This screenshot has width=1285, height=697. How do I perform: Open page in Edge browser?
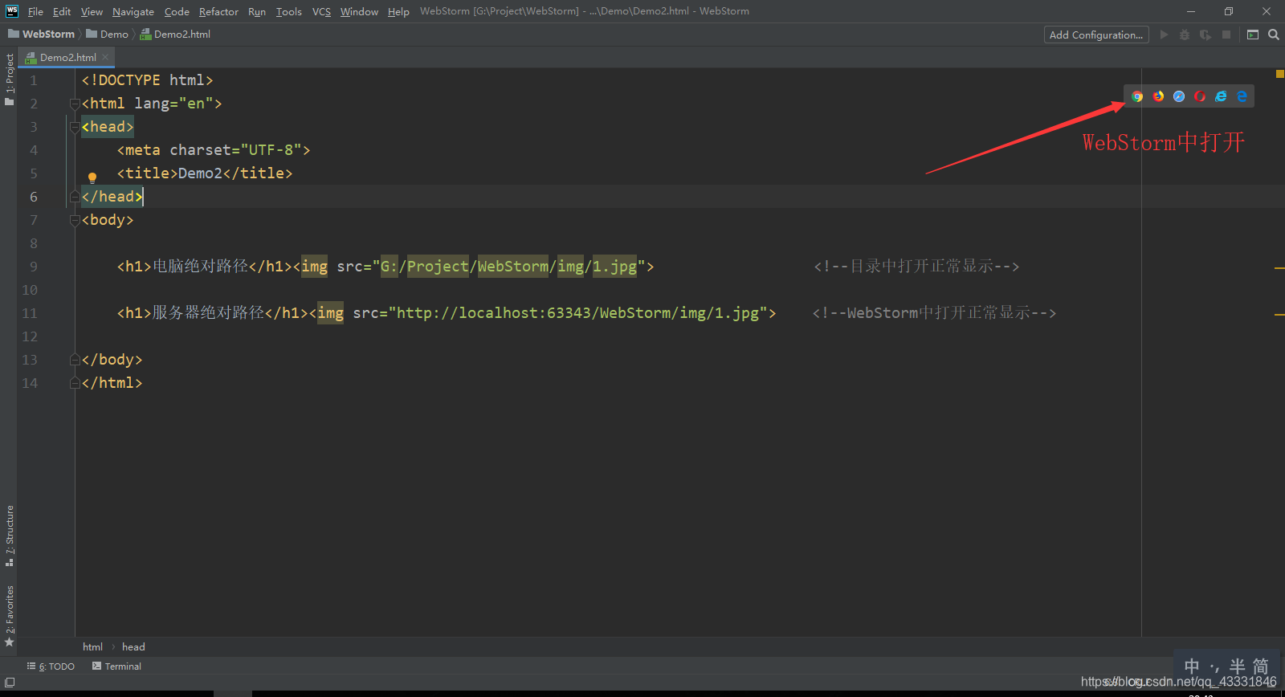[x=1242, y=96]
